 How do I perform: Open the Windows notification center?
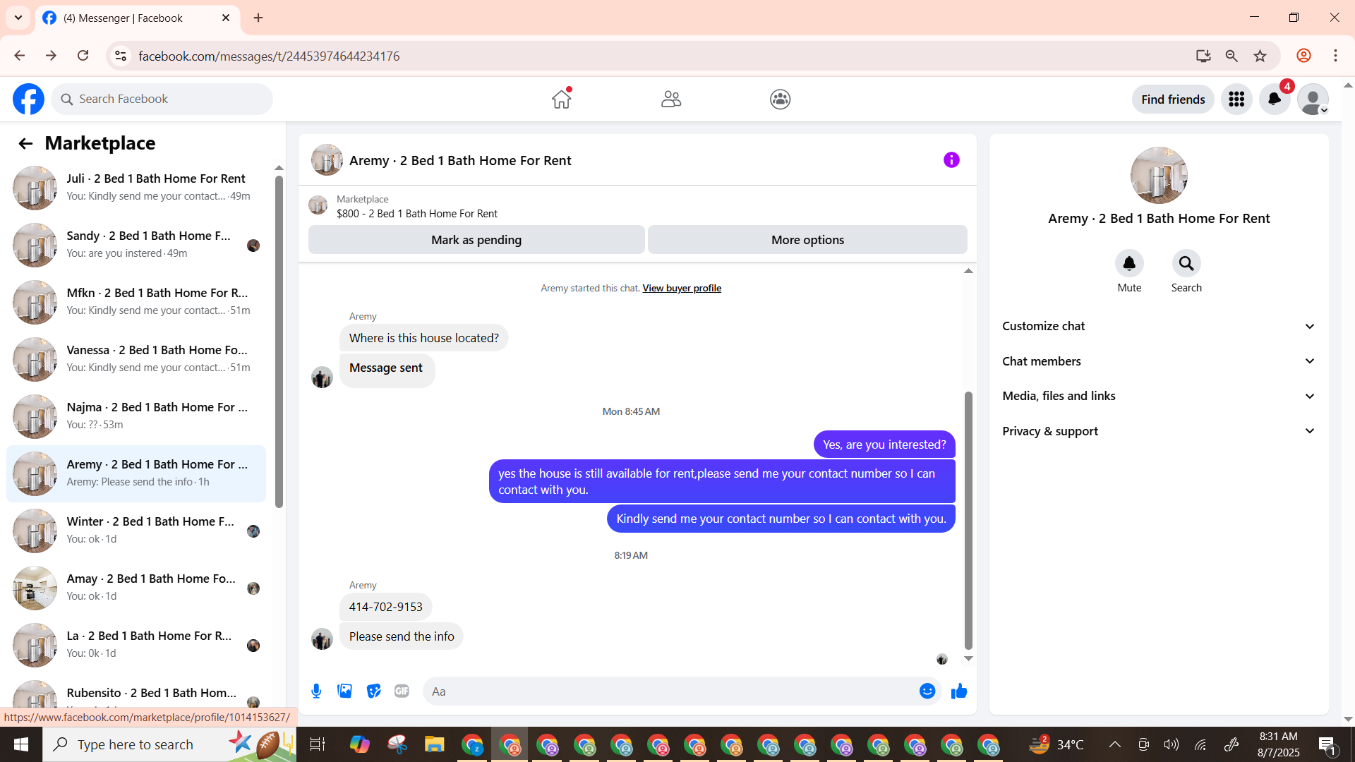tap(1327, 744)
